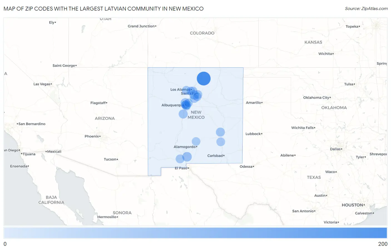
Task: Click the Carlsbad city label
Action: click(215, 156)
